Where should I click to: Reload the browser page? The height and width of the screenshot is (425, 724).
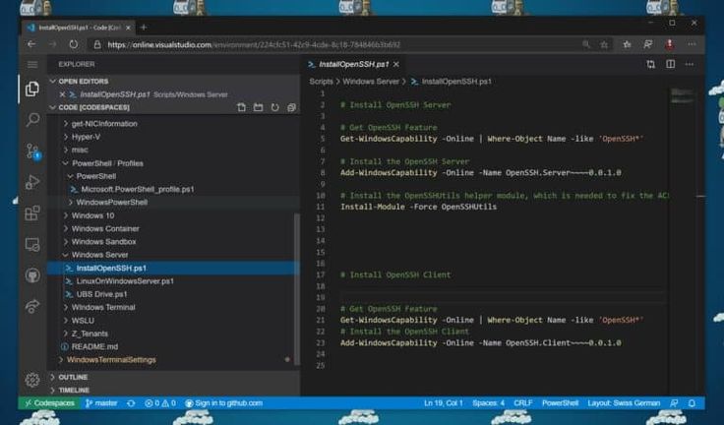point(74,44)
